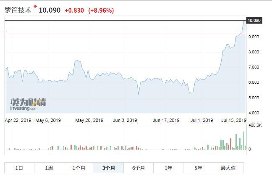
Task: Click the red marker beside the stock name
Action: point(35,6)
